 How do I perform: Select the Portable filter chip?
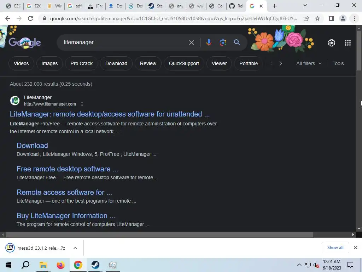tap(249, 63)
